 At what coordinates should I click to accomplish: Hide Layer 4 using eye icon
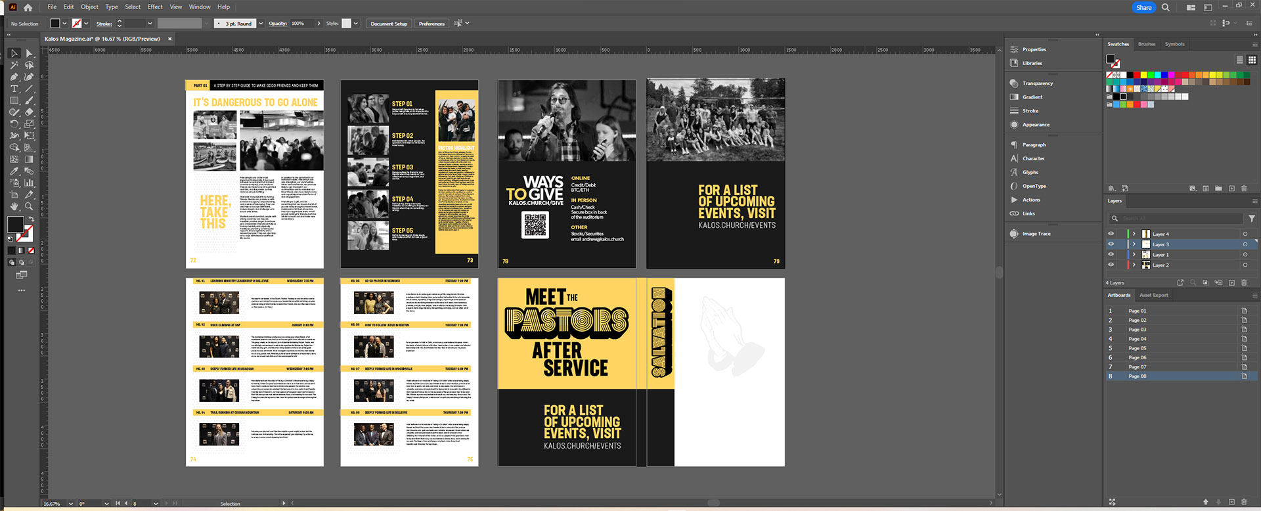[x=1111, y=234]
